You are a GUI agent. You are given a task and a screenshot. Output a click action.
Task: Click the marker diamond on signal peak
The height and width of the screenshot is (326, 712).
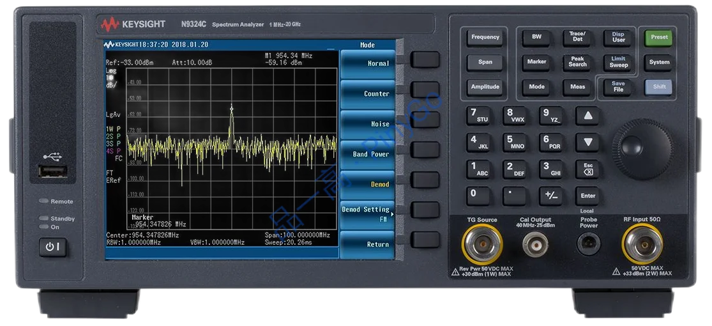click(x=232, y=108)
